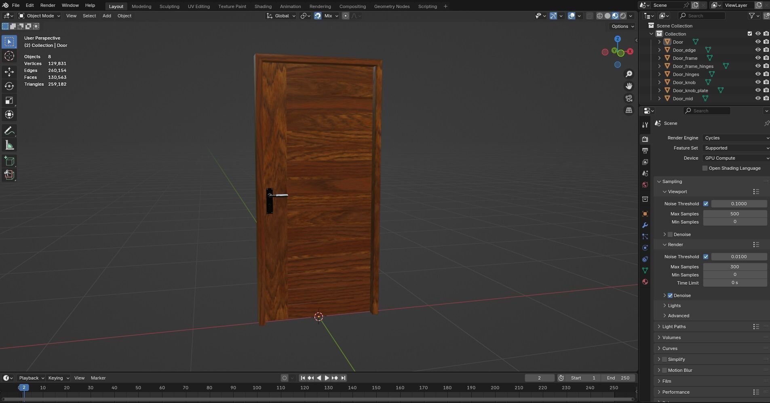Select the Measure tool
Image resolution: width=770 pixels, height=403 pixels.
click(x=9, y=145)
